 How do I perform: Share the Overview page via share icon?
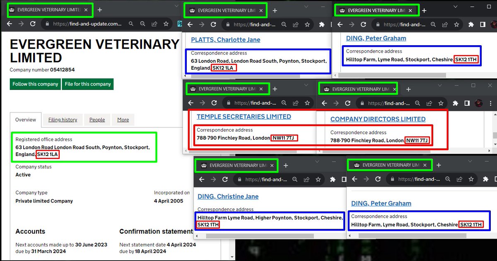pyautogui.click(x=154, y=24)
